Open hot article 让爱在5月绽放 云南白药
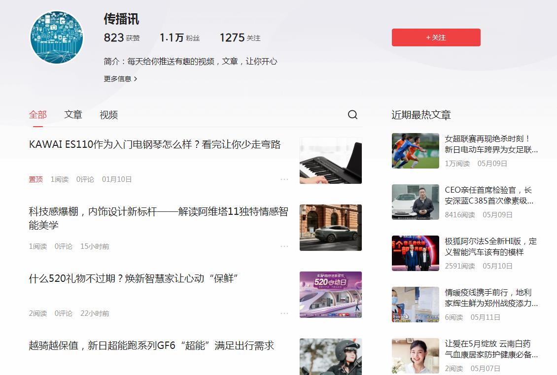The image size is (557, 375). (x=491, y=349)
